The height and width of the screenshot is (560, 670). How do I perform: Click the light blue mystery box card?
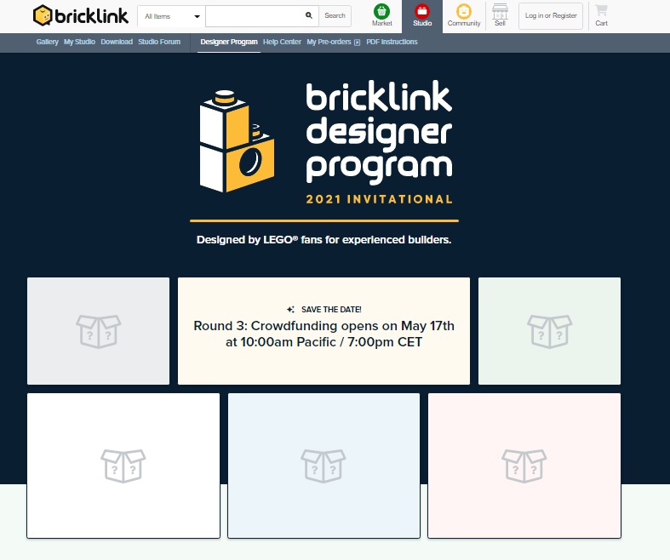tap(324, 466)
